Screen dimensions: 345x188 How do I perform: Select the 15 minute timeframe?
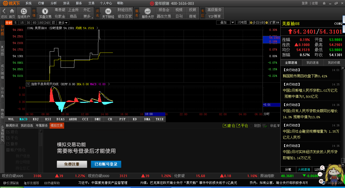(x=22, y=22)
